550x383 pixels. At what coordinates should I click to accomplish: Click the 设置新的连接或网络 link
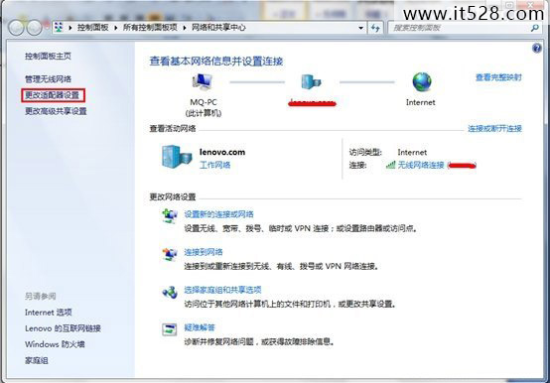coord(218,214)
